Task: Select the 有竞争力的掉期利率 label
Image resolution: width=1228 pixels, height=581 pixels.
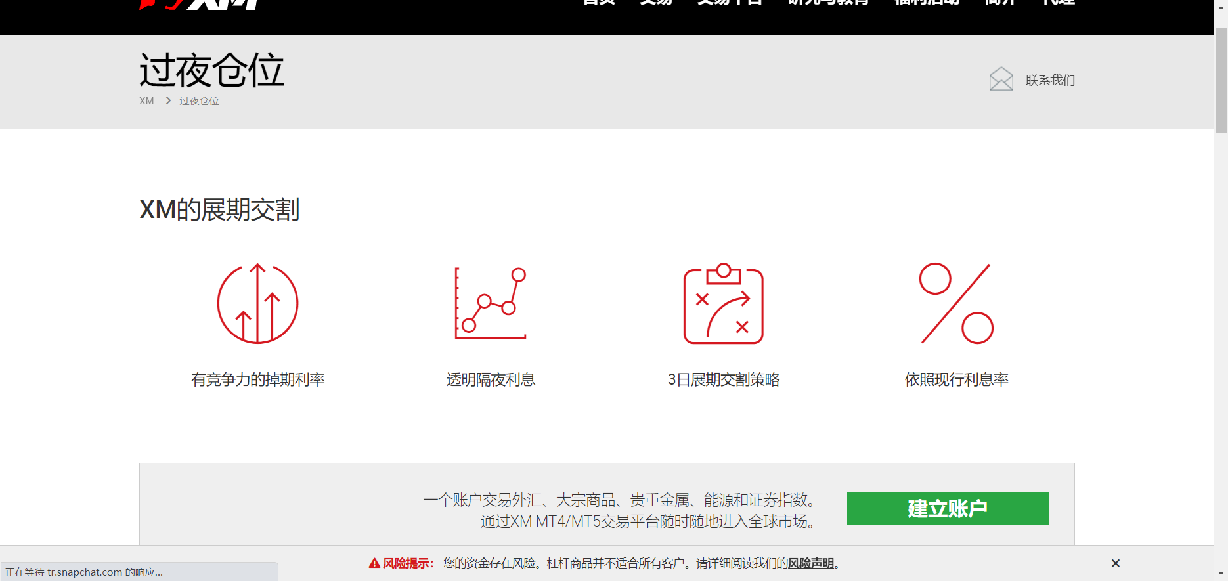Action: [258, 379]
